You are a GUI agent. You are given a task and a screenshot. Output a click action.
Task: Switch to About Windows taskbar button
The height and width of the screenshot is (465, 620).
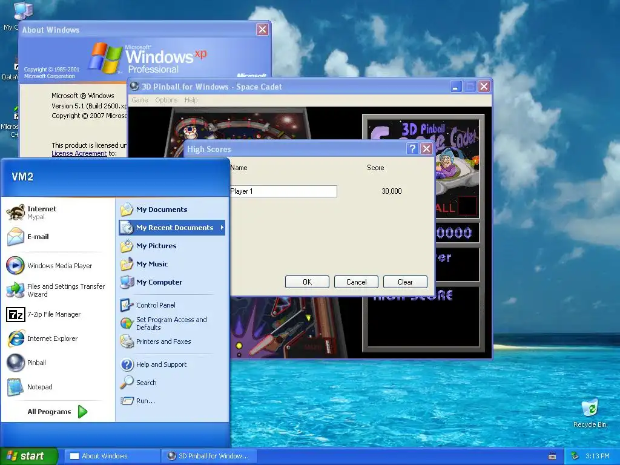(x=112, y=456)
